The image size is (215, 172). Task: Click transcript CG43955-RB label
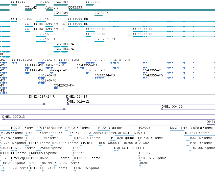click(78, 19)
